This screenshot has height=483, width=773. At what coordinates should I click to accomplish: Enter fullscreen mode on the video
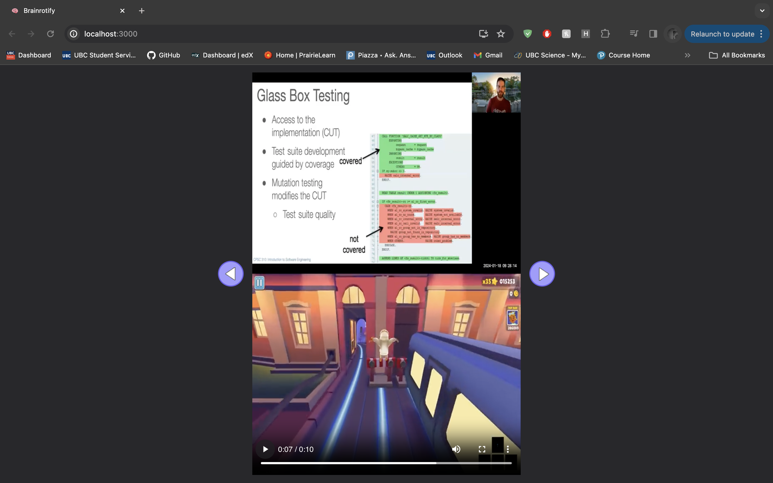(x=482, y=449)
